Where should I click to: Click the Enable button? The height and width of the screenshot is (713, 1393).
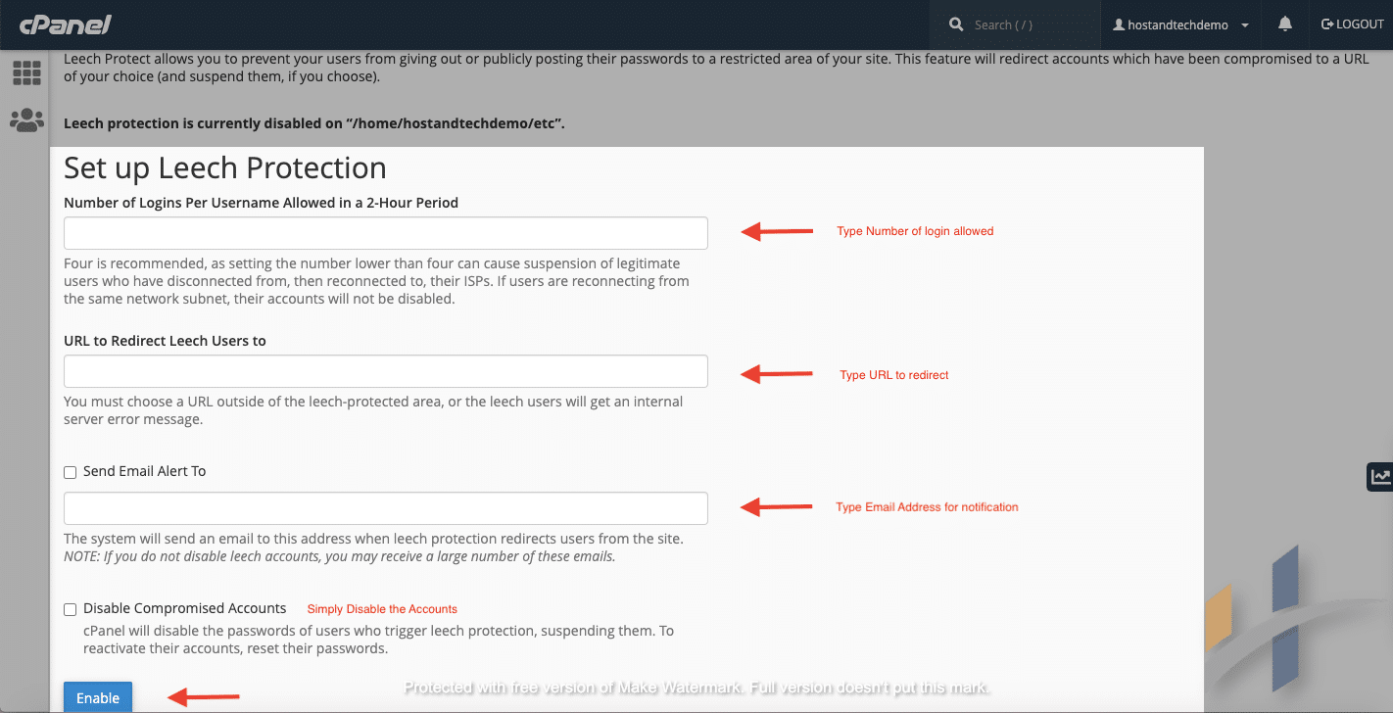click(97, 697)
